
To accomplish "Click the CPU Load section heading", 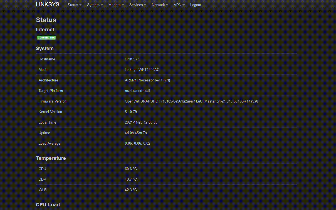I will pos(48,205).
